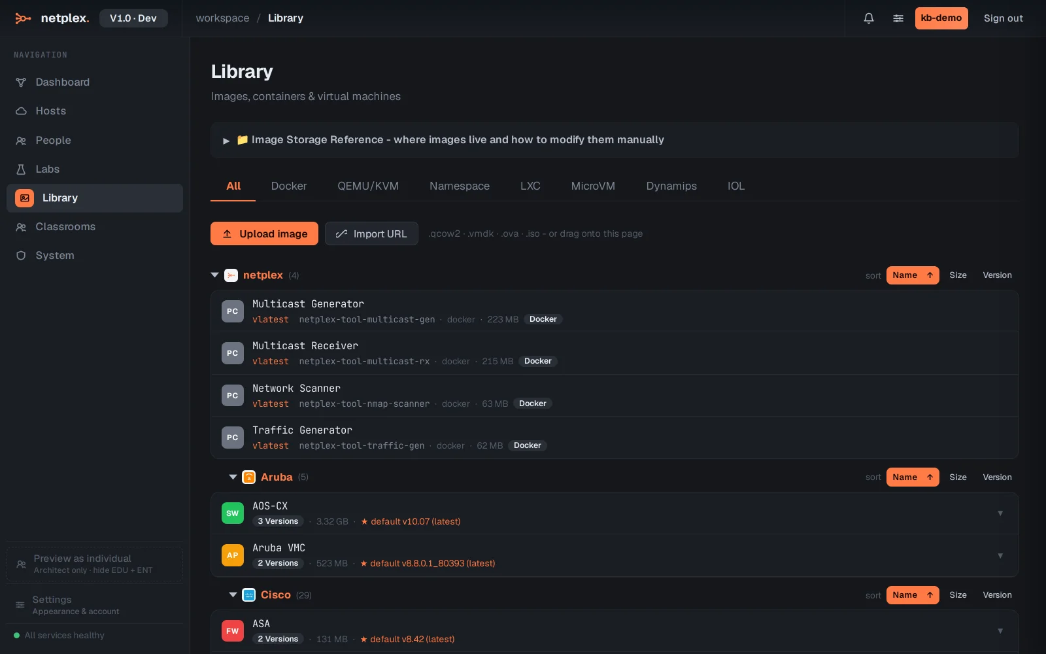Click the 2 Versions badge on Aruba VMC
Viewport: 1046px width, 654px height.
278,564
